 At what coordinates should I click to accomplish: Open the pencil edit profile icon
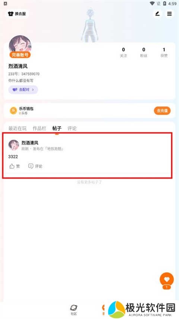click(157, 14)
